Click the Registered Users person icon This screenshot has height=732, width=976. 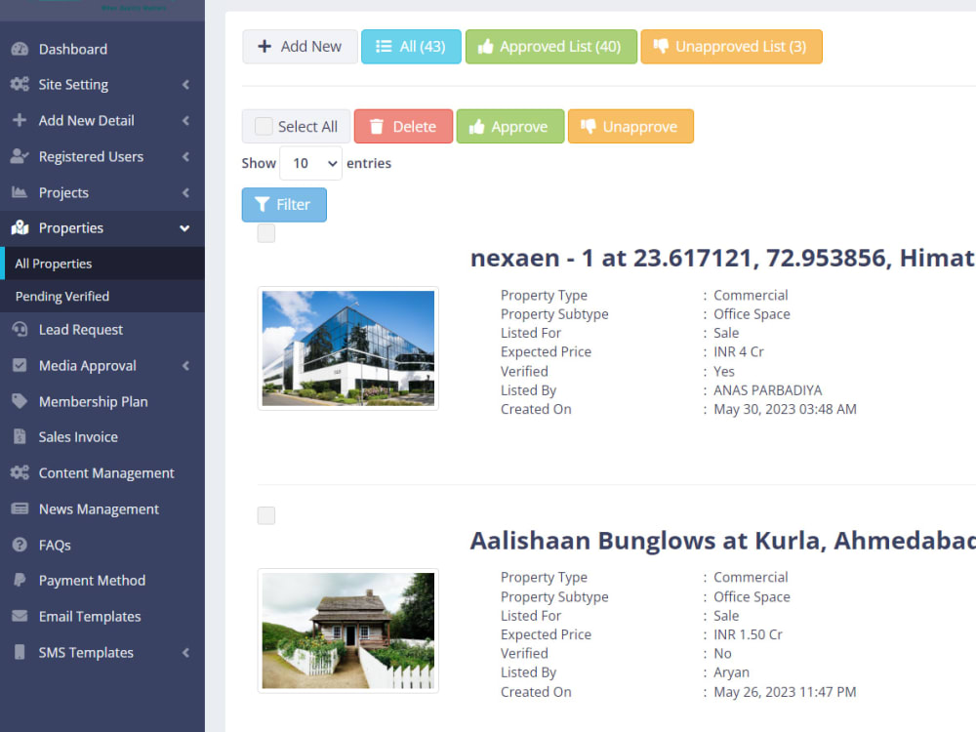click(20, 156)
